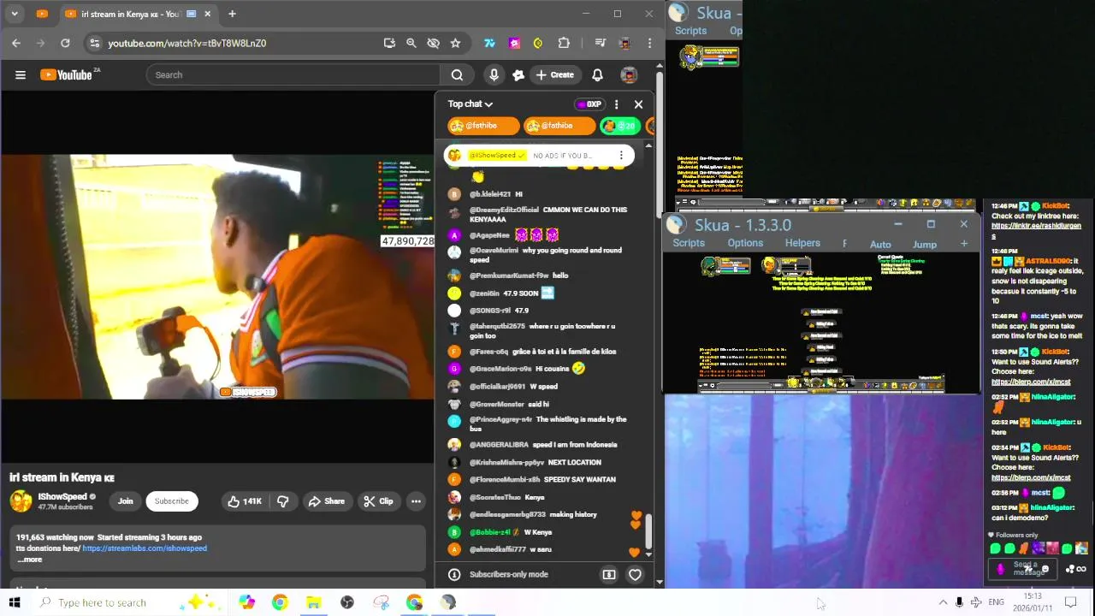Open Copilot from the taskbar
This screenshot has width=1095, height=616.
(246, 602)
